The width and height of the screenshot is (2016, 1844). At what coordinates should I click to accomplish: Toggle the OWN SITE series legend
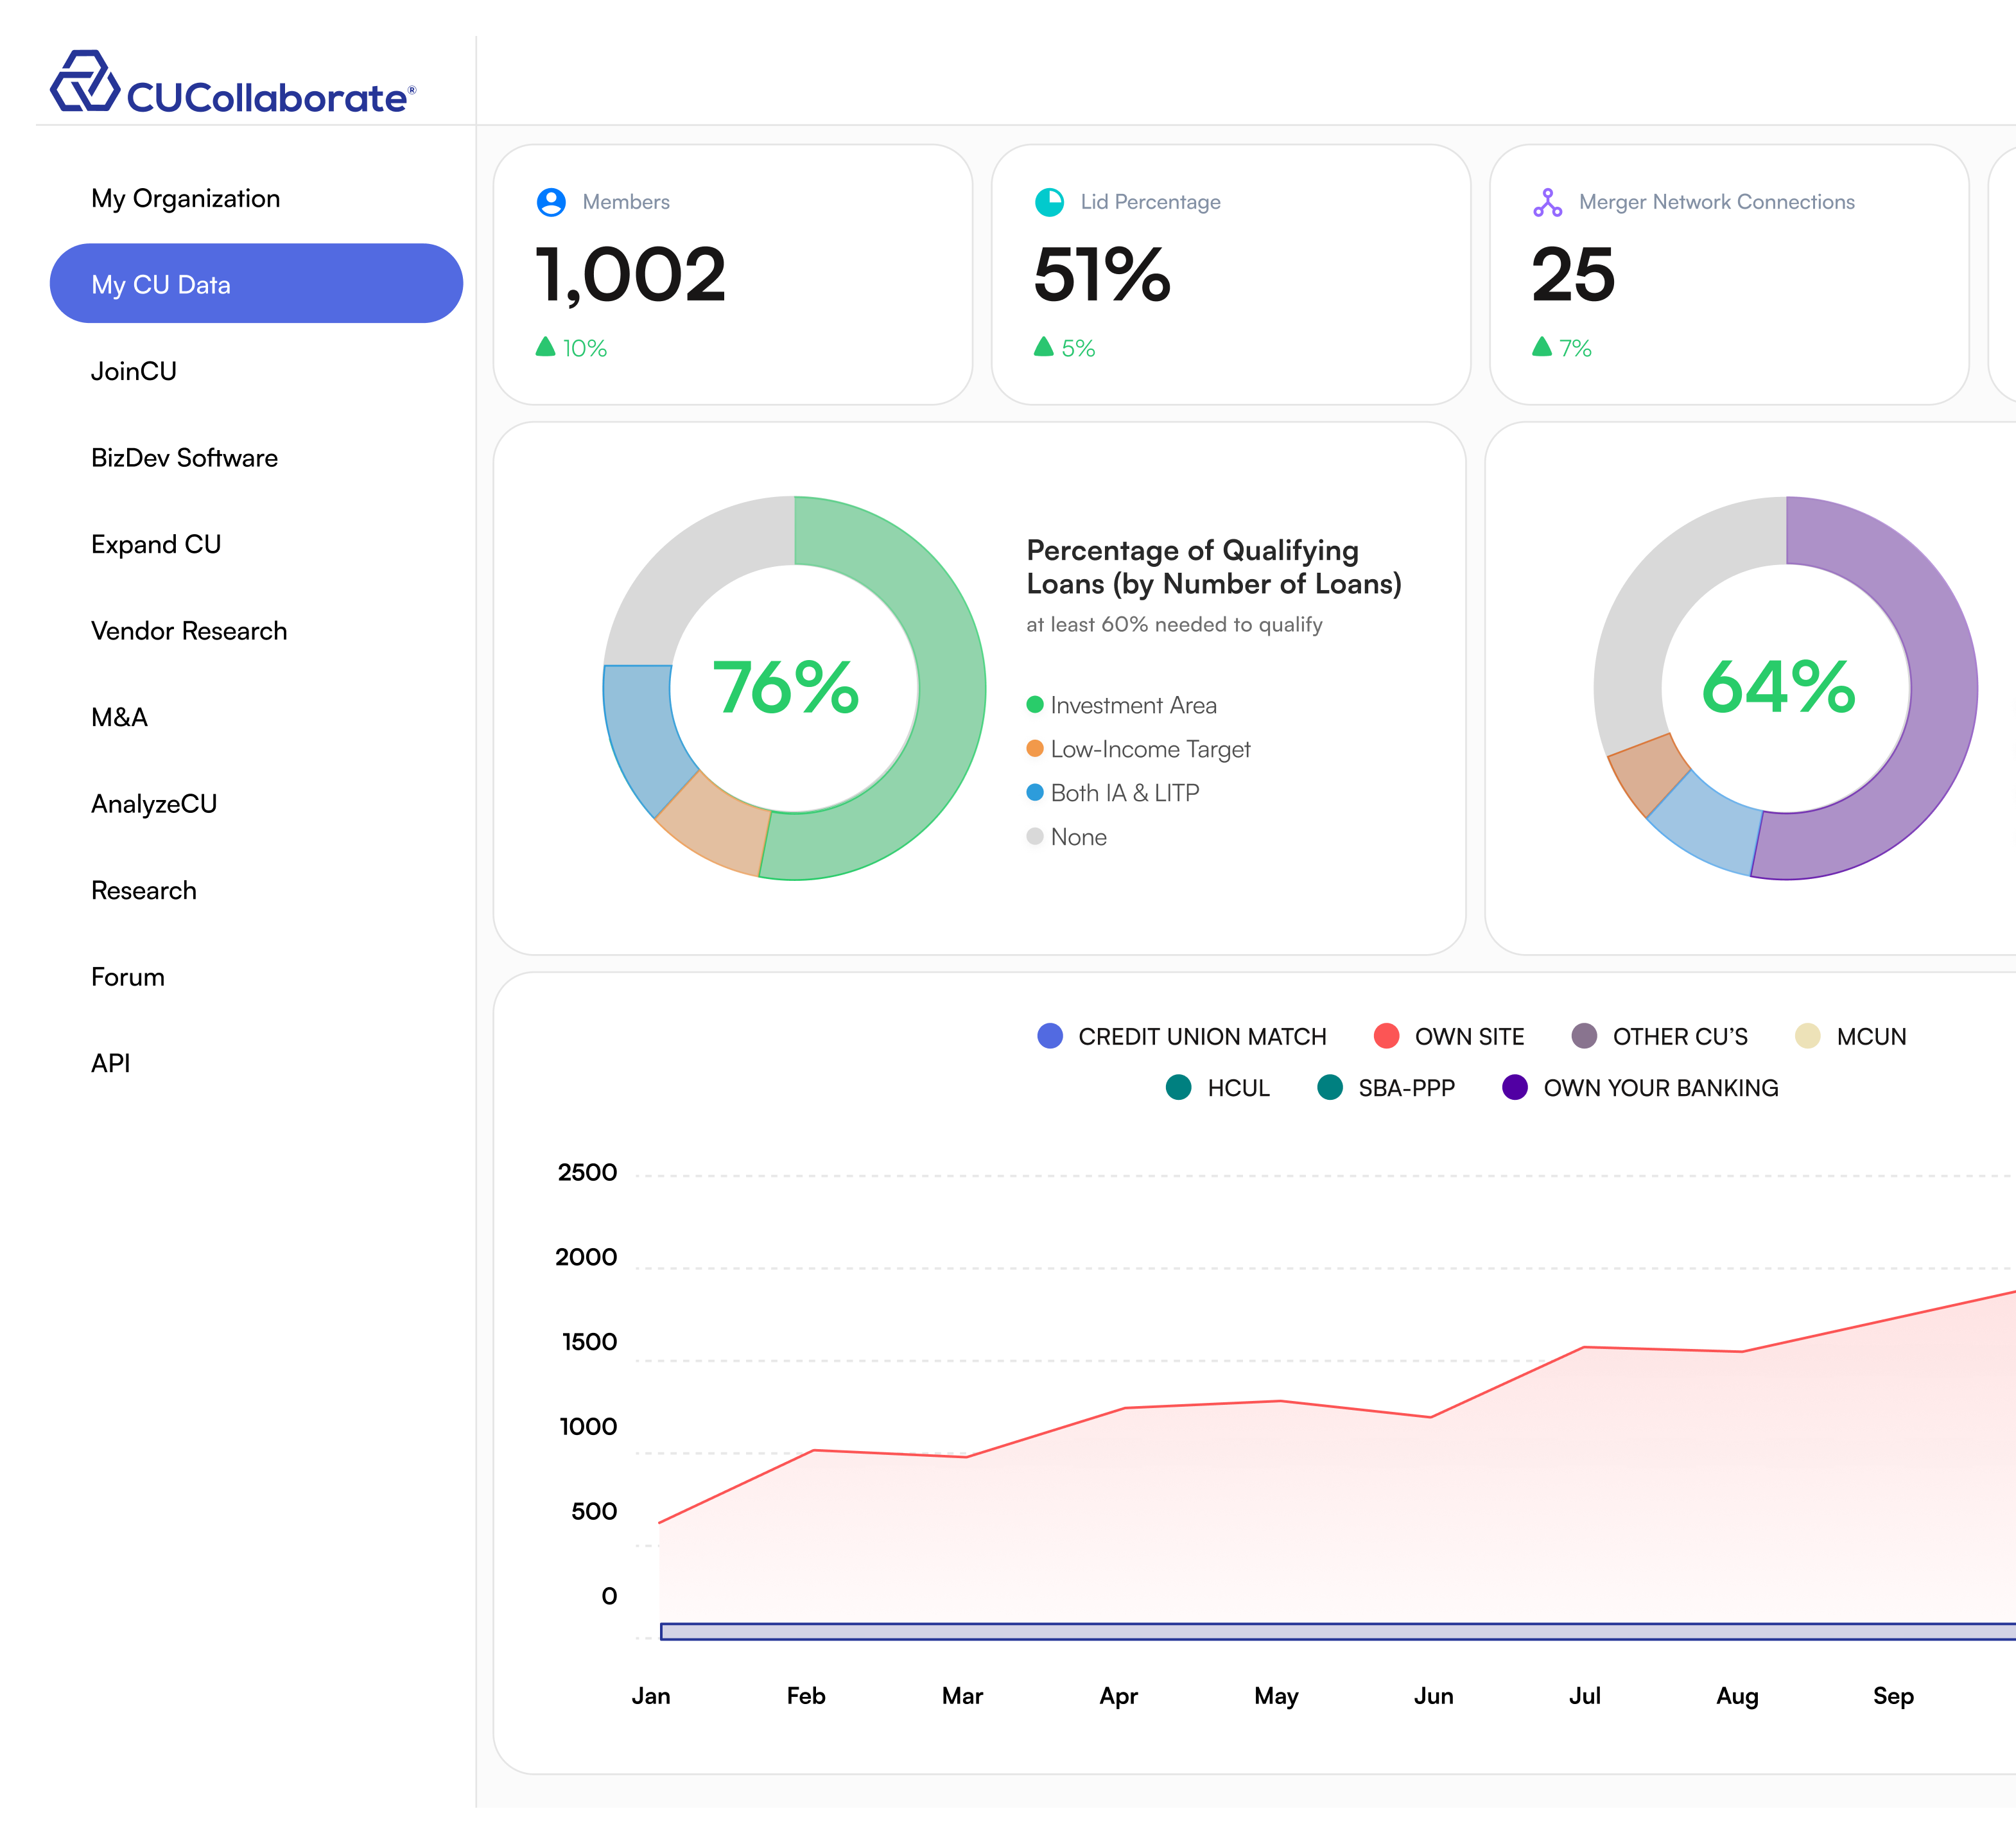point(1386,1036)
